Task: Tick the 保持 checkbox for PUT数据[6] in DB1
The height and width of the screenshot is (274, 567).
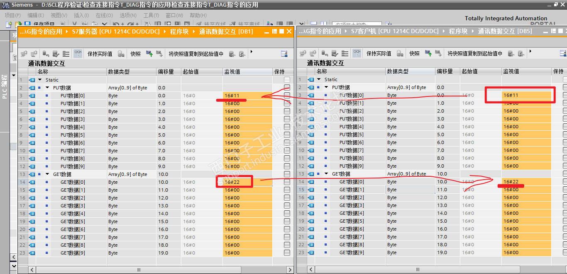Action: pos(287,143)
